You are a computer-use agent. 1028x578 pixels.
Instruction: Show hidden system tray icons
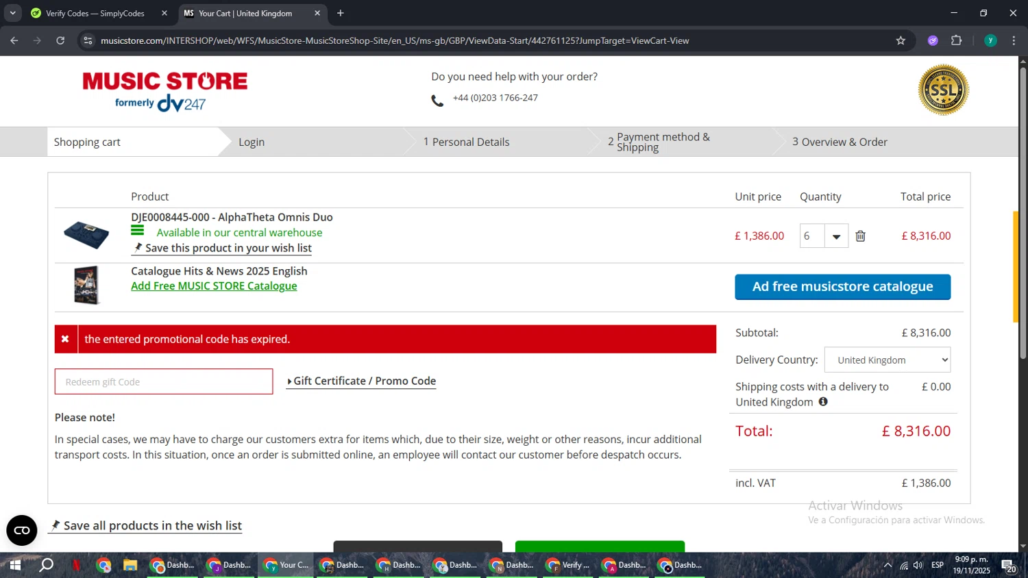888,565
